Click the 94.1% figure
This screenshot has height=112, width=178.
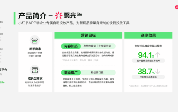pos(146,55)
